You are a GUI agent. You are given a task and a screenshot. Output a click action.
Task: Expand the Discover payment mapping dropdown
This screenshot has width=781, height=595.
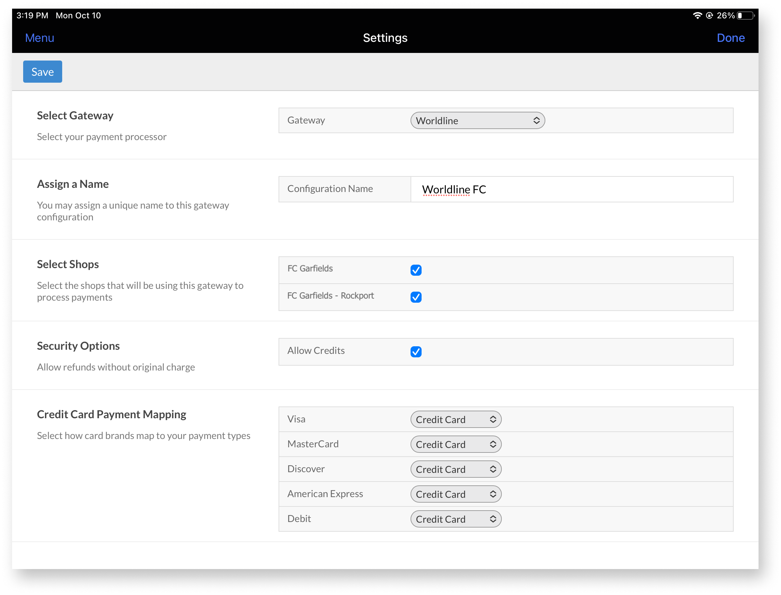[455, 469]
